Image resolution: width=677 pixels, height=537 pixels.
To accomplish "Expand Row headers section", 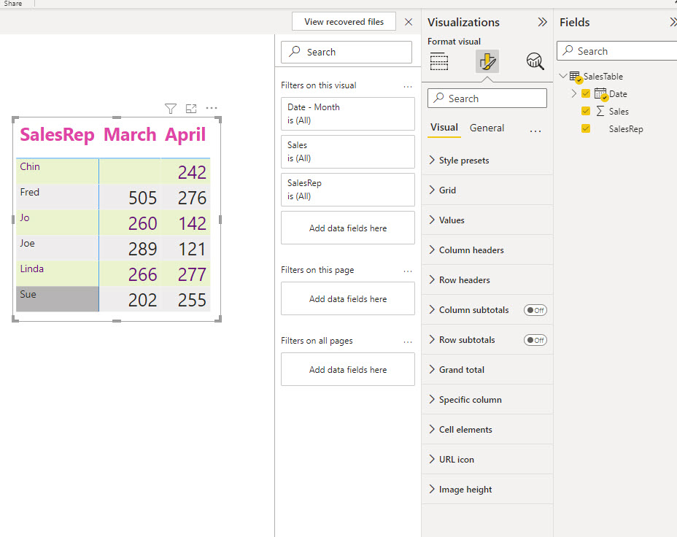I will 487,279.
